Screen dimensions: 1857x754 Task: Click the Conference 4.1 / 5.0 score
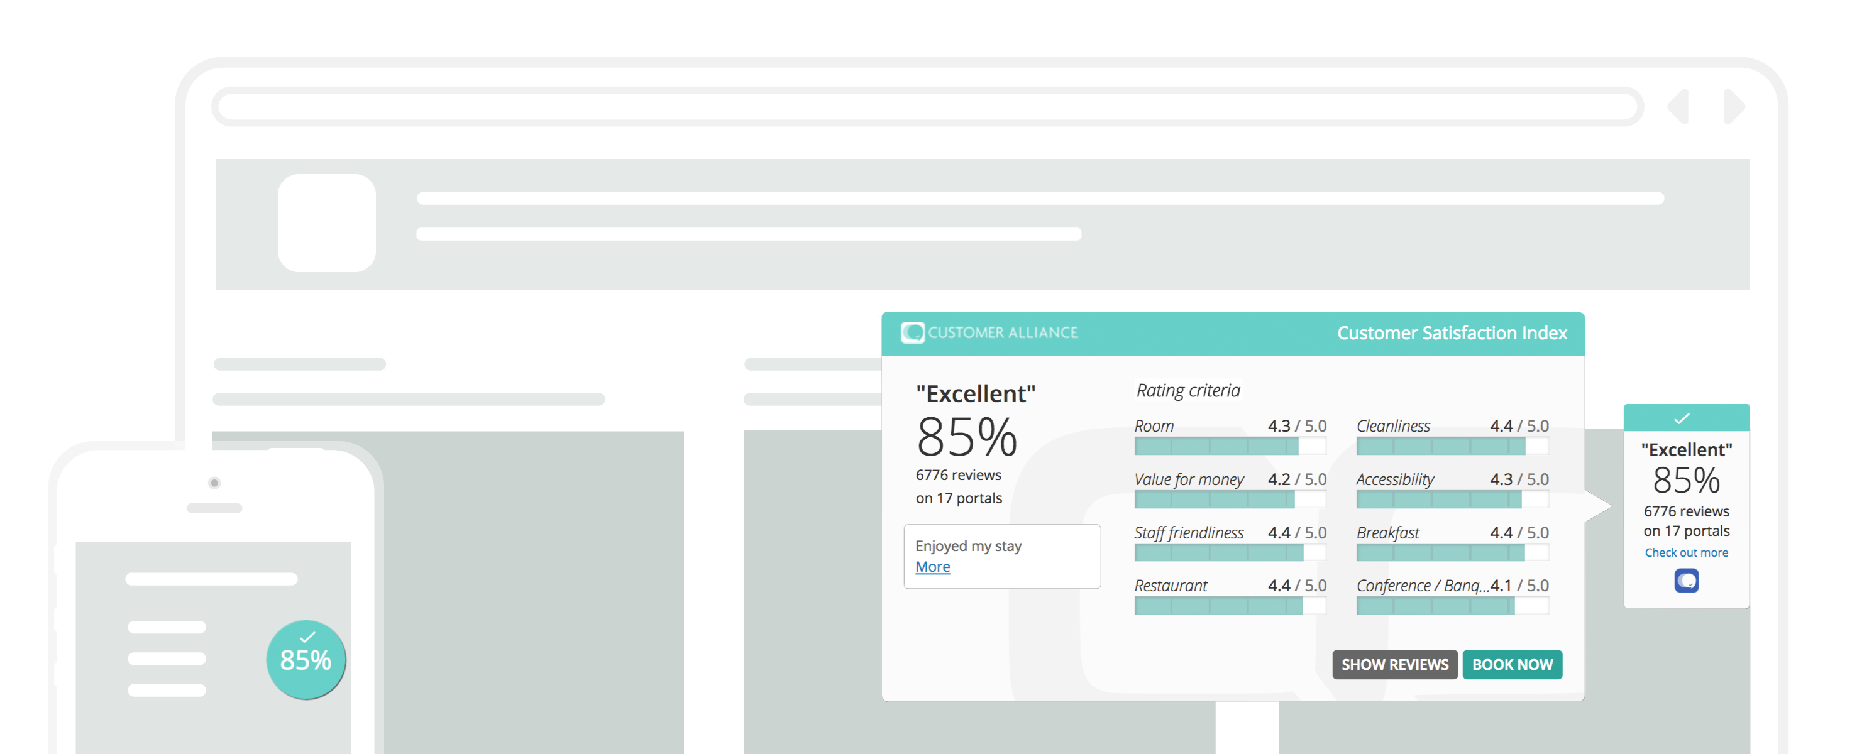[1519, 586]
